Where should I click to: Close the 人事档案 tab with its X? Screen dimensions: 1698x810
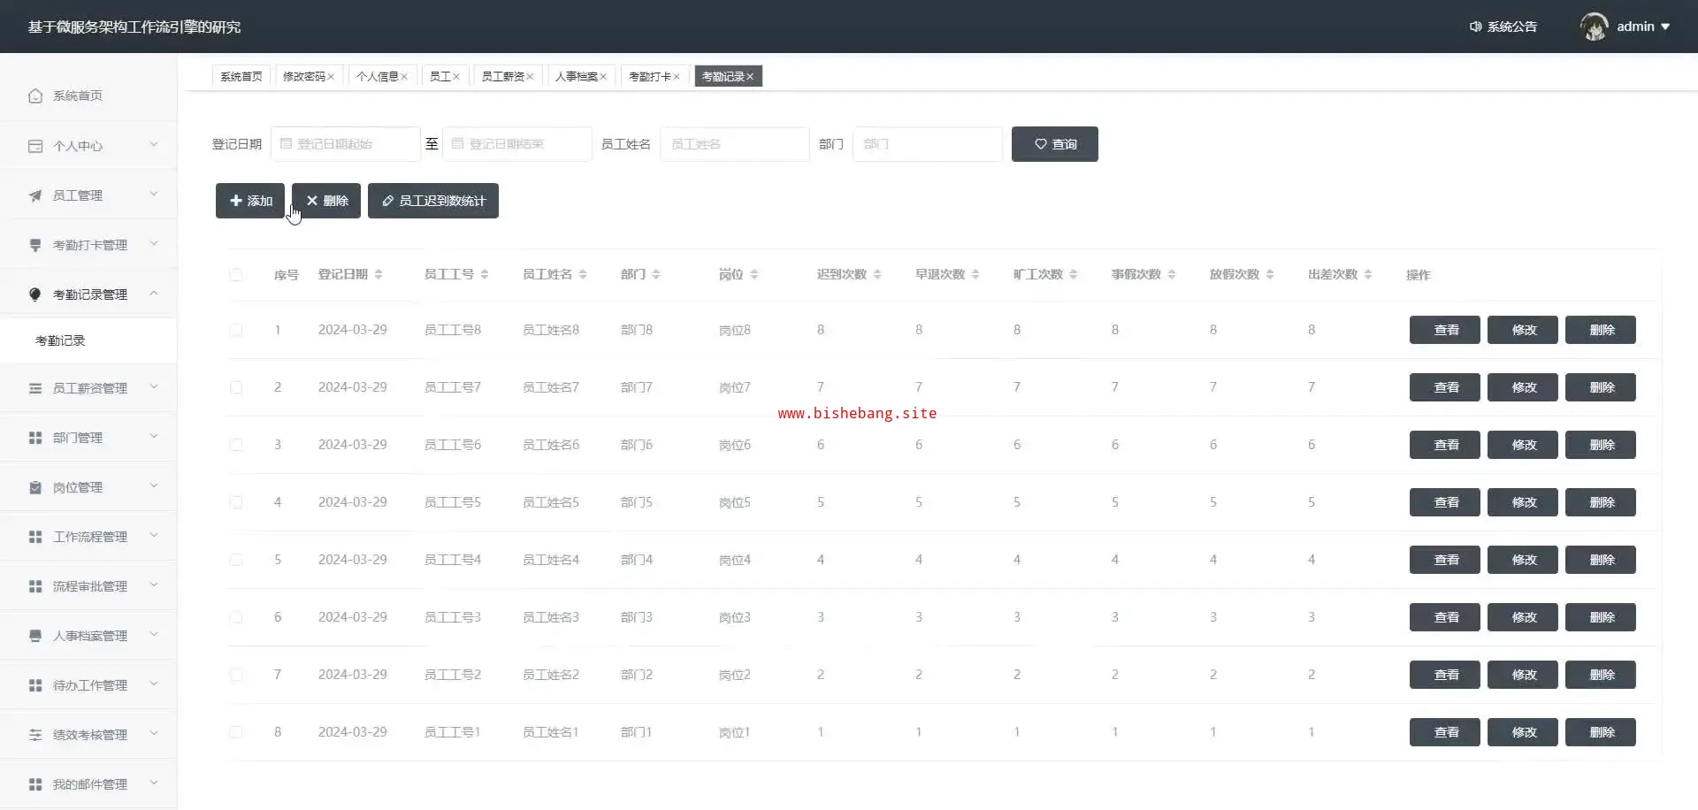(603, 77)
